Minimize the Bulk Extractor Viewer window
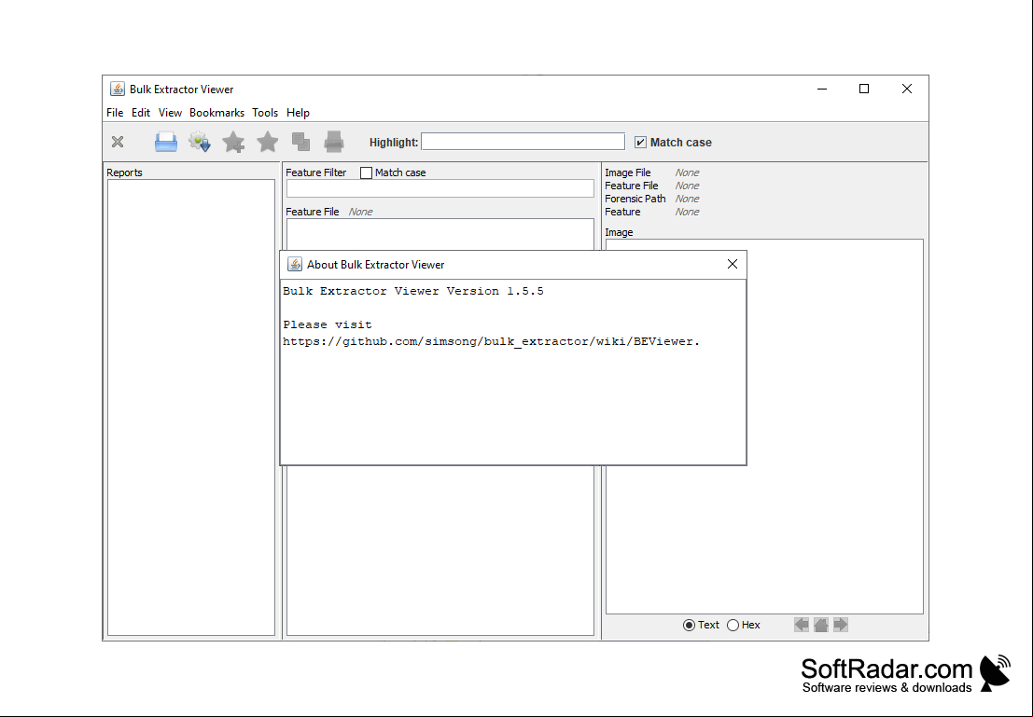The width and height of the screenshot is (1033, 717). (821, 89)
